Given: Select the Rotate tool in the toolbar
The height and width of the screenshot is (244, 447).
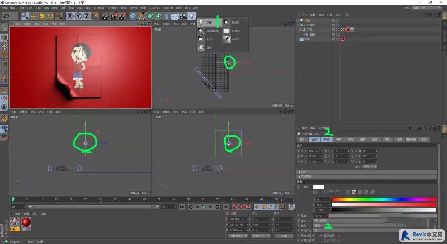Looking at the screenshot, I should point(50,16).
